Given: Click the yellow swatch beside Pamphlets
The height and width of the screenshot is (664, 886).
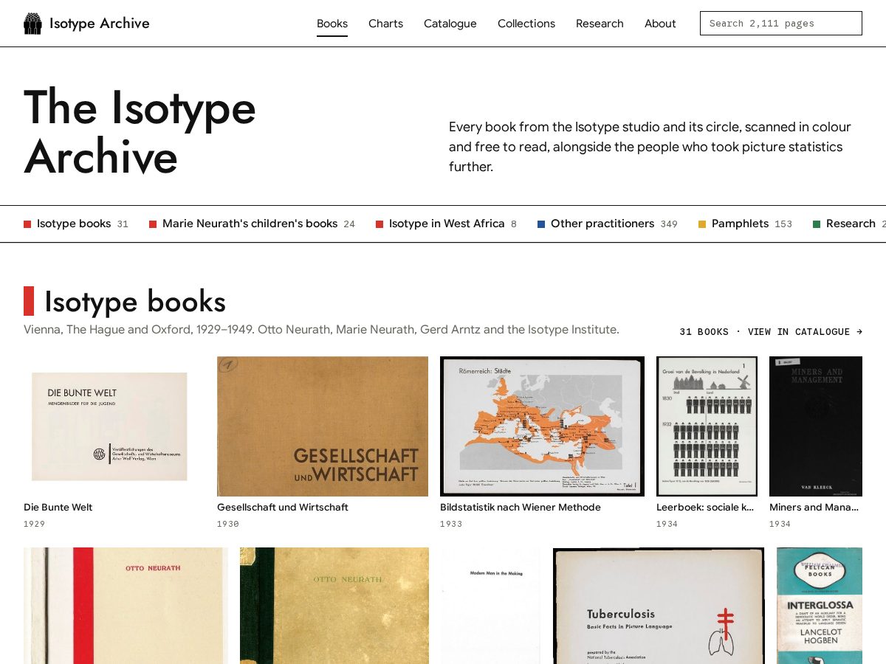Looking at the screenshot, I should [702, 224].
